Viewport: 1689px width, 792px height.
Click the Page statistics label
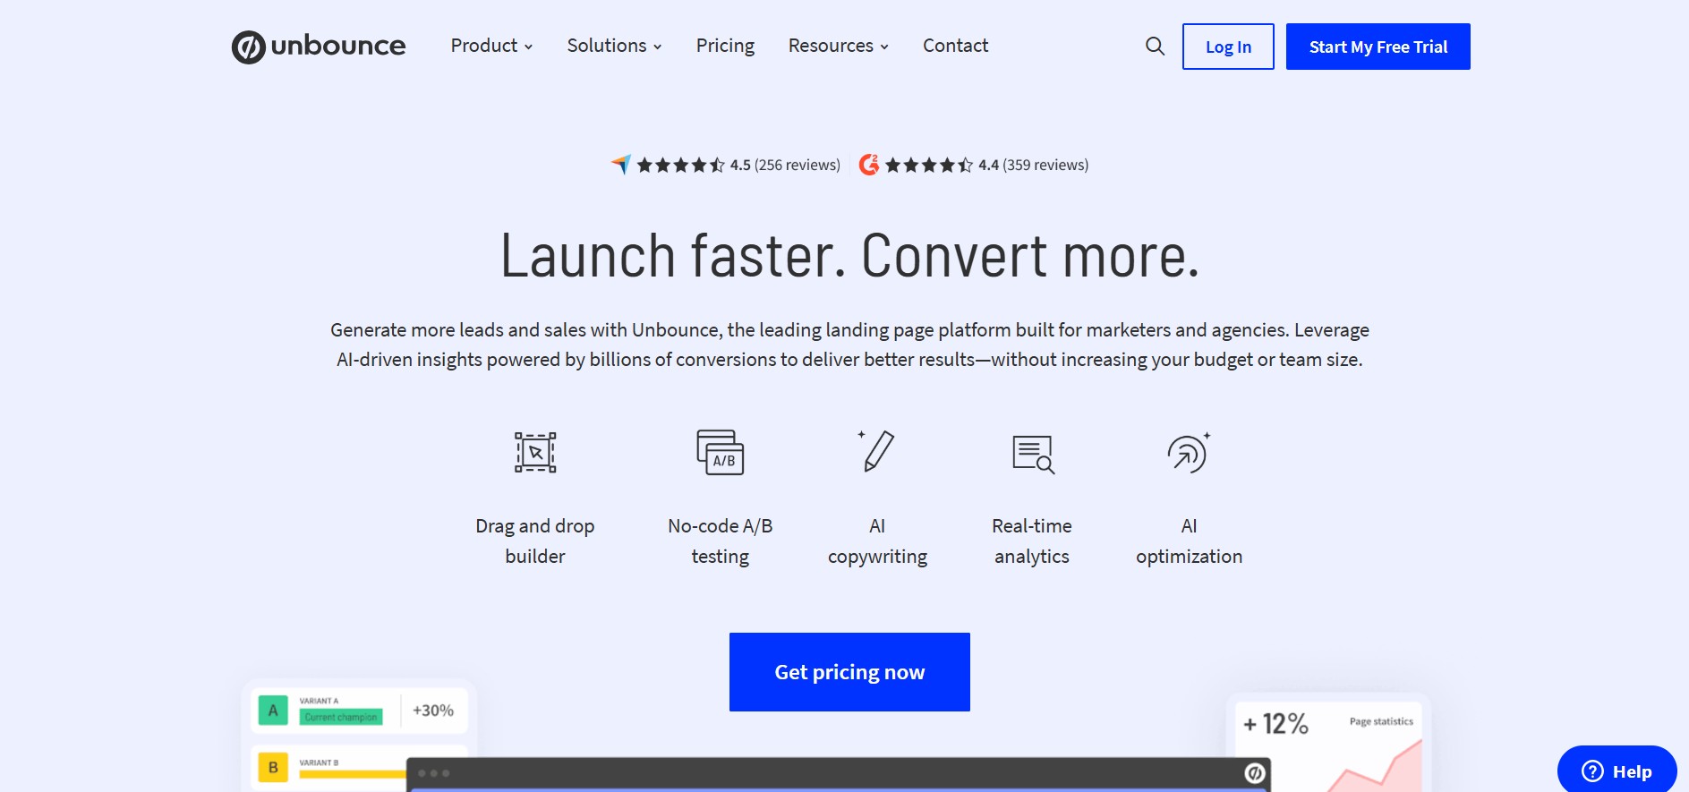pyautogui.click(x=1381, y=721)
